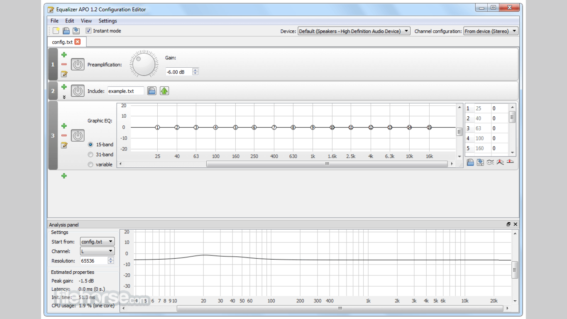Open the Start from dropdown in Analysis panel
Image resolution: width=567 pixels, height=319 pixels.
click(x=97, y=241)
